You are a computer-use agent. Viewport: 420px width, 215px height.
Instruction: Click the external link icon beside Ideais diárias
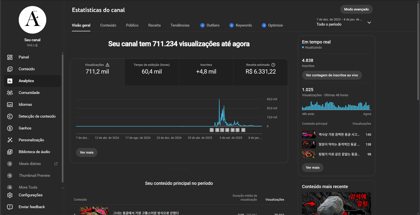(56, 164)
